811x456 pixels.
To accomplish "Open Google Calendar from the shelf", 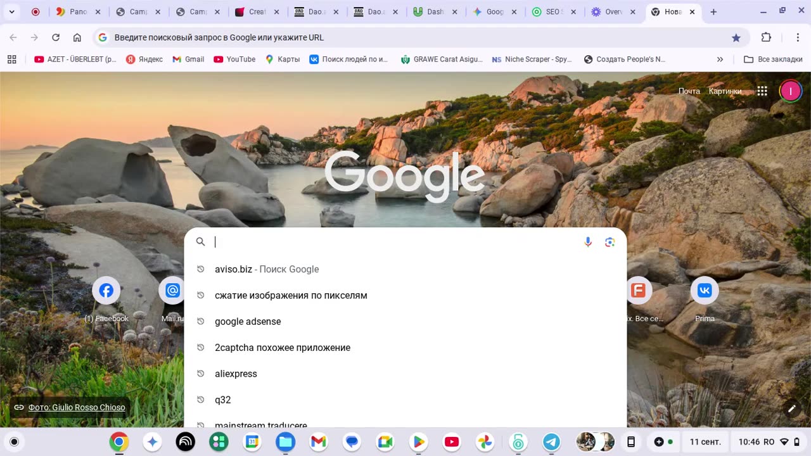I will pyautogui.click(x=252, y=442).
